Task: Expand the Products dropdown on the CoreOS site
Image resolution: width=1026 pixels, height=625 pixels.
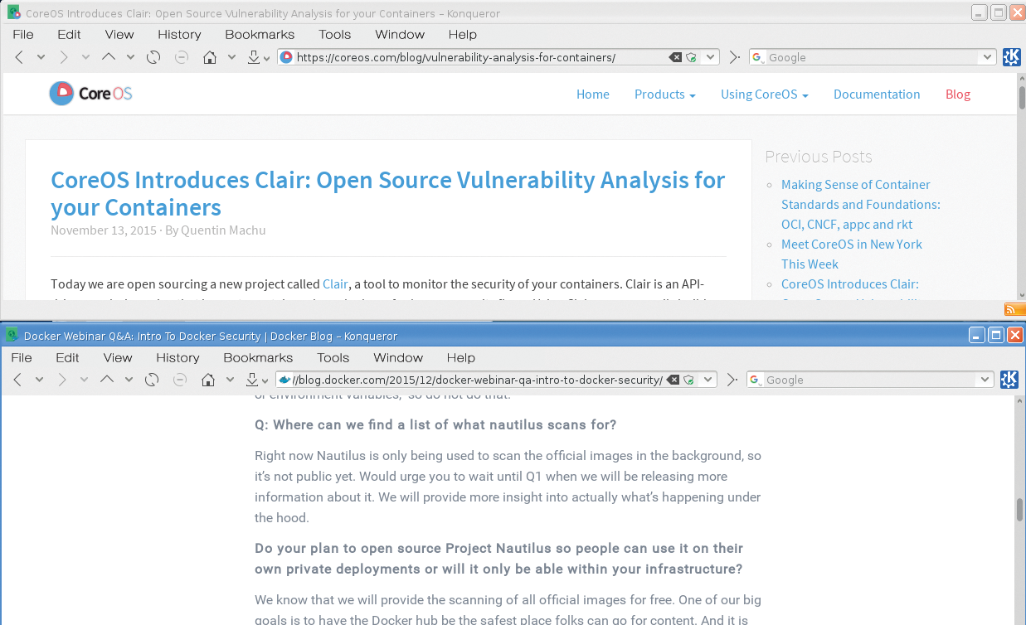Action: (x=664, y=94)
